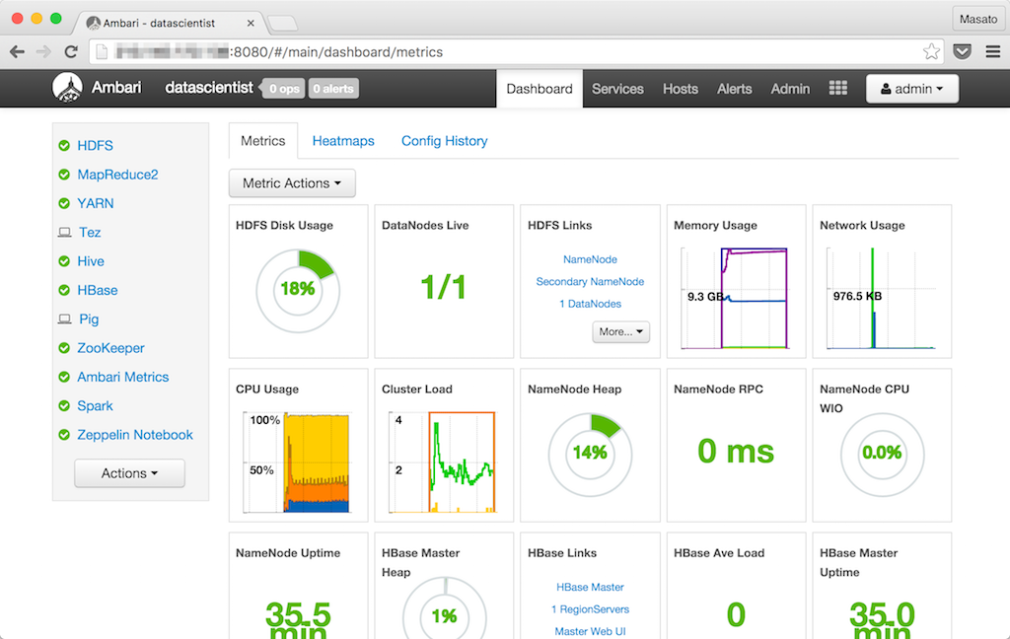1010x639 pixels.
Task: Open the Admin menu
Action: 790,89
